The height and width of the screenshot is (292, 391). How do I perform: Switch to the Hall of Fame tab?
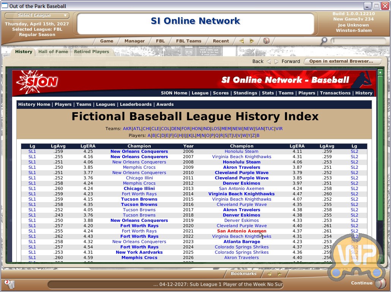tap(53, 52)
